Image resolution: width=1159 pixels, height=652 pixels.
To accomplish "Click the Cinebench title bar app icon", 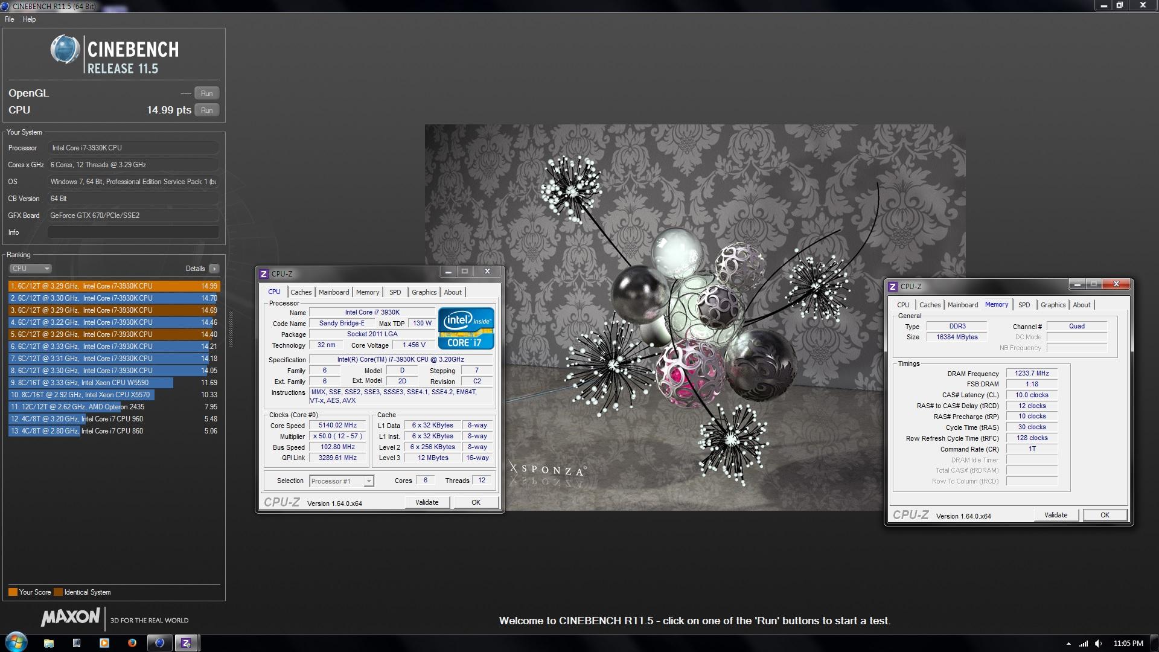I will pyautogui.click(x=5, y=6).
